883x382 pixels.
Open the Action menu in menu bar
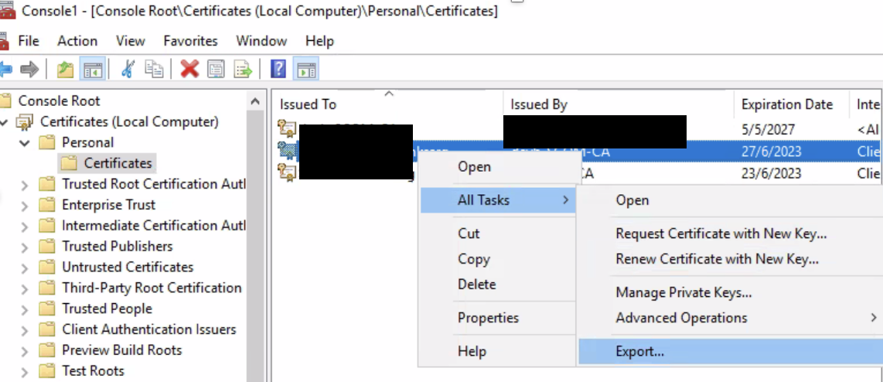(x=77, y=41)
